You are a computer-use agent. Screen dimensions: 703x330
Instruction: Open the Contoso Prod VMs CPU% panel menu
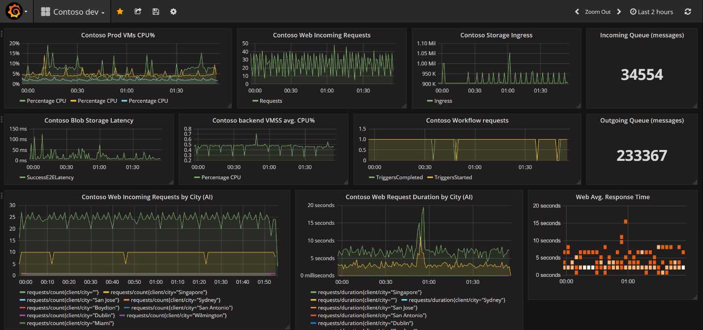[x=118, y=35]
